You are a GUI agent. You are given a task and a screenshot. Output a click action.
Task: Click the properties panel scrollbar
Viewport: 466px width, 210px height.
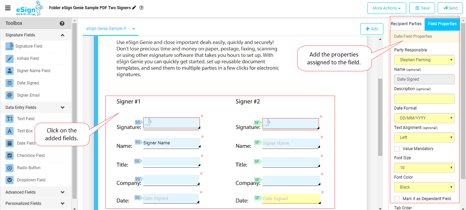click(463, 101)
